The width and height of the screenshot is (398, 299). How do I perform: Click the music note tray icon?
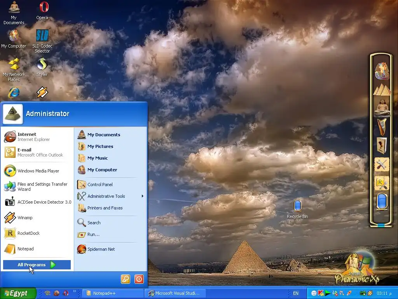342,293
